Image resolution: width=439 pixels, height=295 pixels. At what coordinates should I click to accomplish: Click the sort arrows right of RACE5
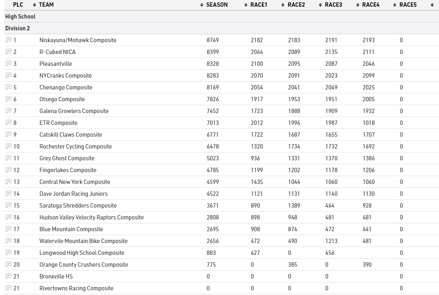pyautogui.click(x=432, y=5)
